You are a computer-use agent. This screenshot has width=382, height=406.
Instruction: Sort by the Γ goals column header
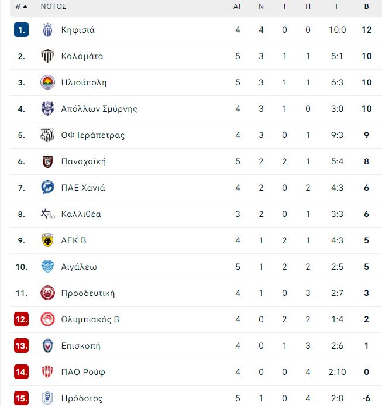point(337,6)
